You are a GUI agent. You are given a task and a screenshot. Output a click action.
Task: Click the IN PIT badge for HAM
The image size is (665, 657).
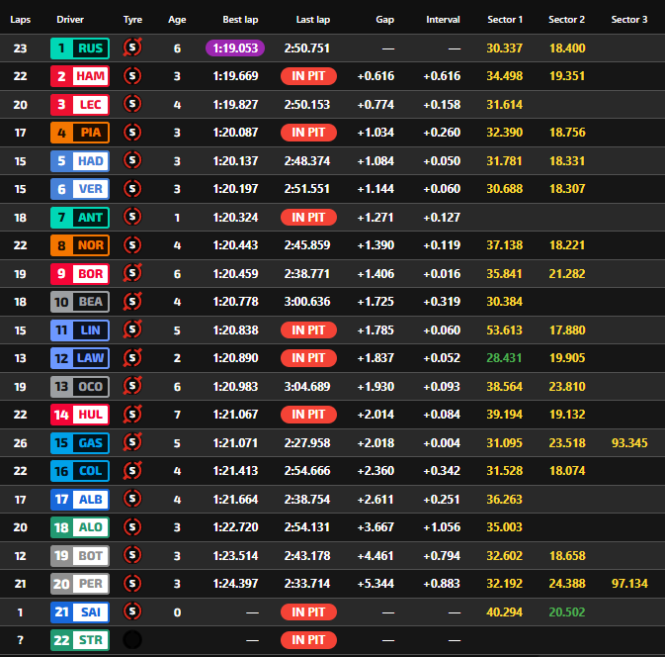(308, 76)
